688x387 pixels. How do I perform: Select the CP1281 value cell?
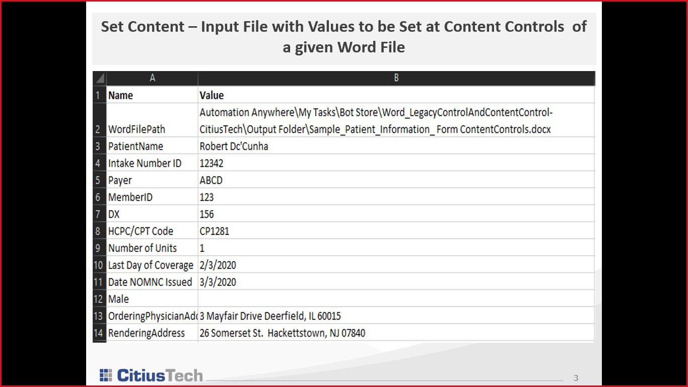pos(396,231)
